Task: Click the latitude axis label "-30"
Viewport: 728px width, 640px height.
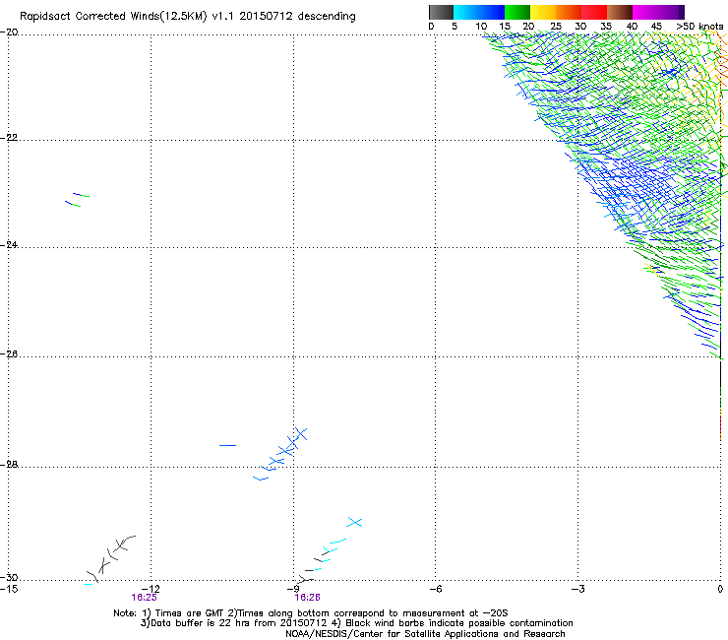Action: point(9,578)
